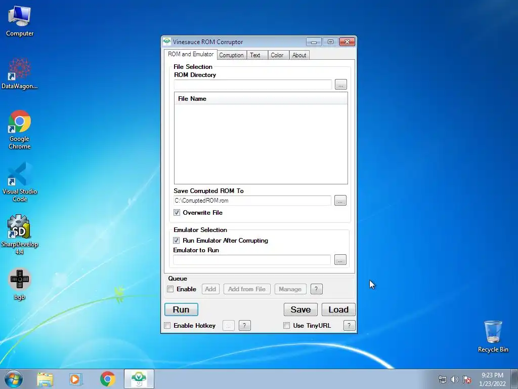
Task: Click the Show Desktop strip on taskbar
Action: (514, 379)
